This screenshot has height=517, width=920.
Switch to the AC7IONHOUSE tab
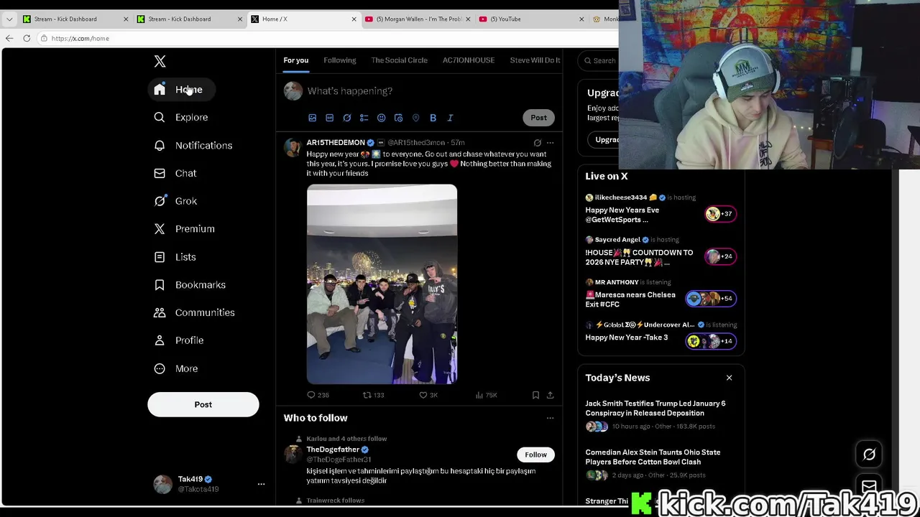pyautogui.click(x=469, y=60)
